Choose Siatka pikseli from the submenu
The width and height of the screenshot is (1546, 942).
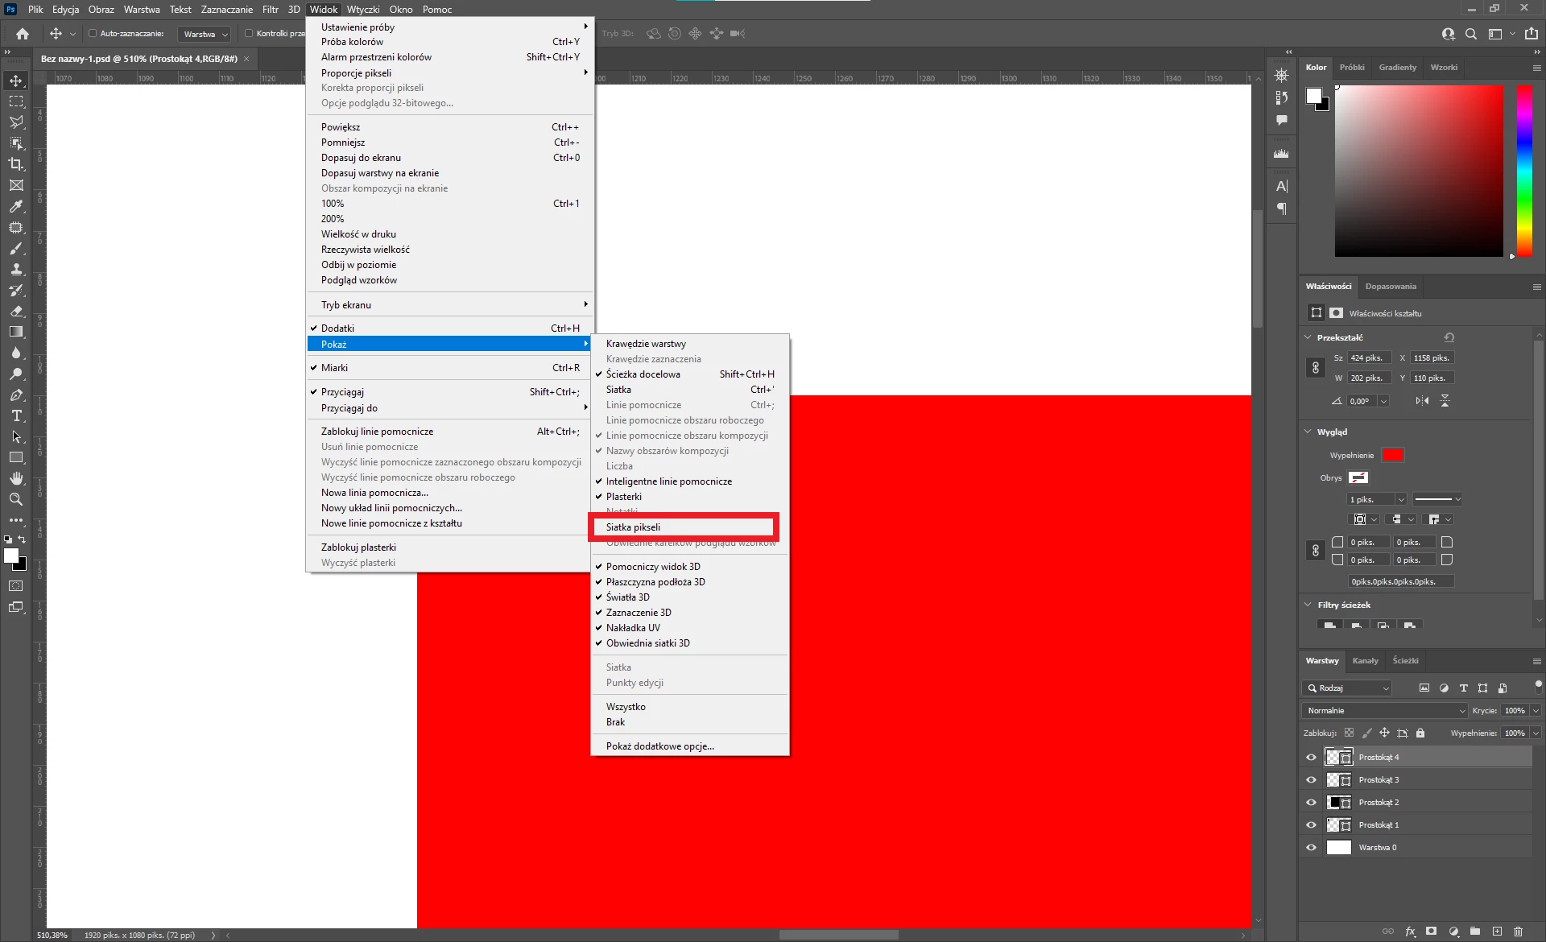(633, 527)
